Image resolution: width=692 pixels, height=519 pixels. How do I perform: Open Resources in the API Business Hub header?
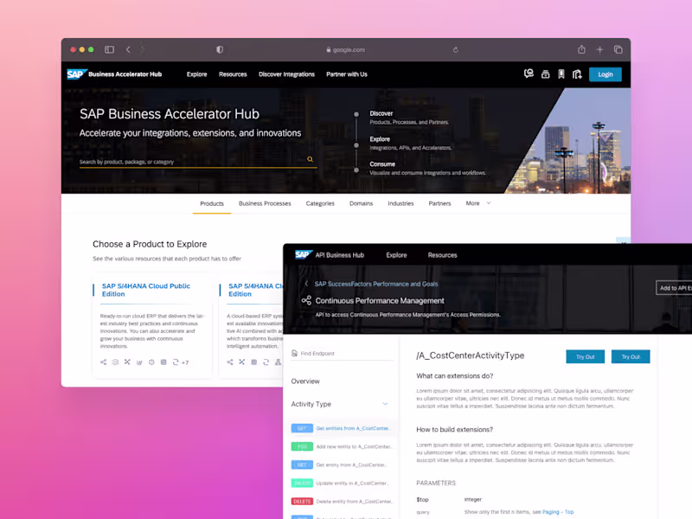point(442,255)
